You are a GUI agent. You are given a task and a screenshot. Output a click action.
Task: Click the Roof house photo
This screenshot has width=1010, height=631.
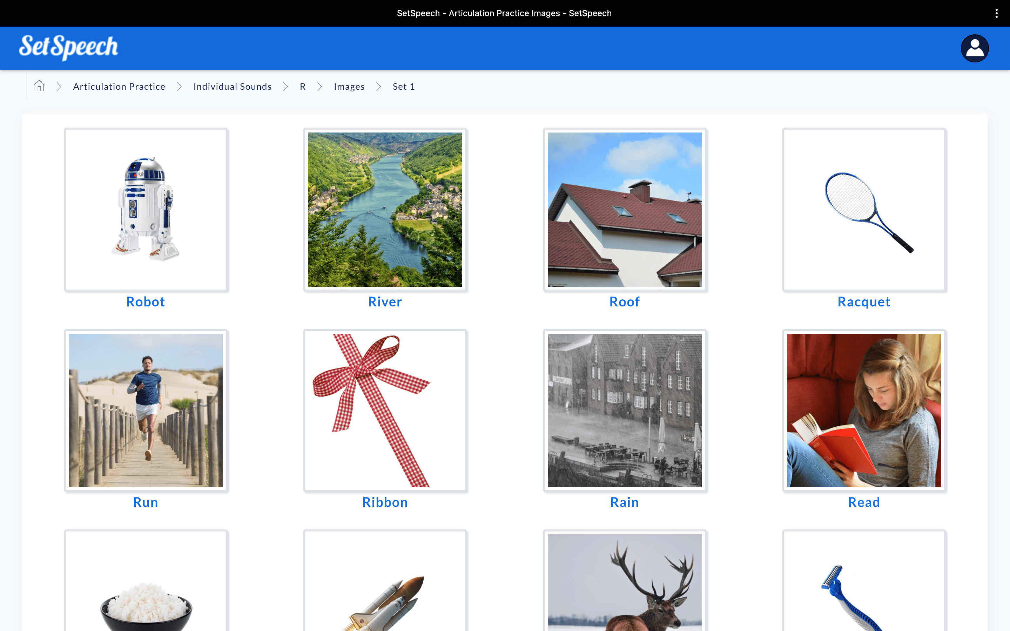tap(624, 210)
